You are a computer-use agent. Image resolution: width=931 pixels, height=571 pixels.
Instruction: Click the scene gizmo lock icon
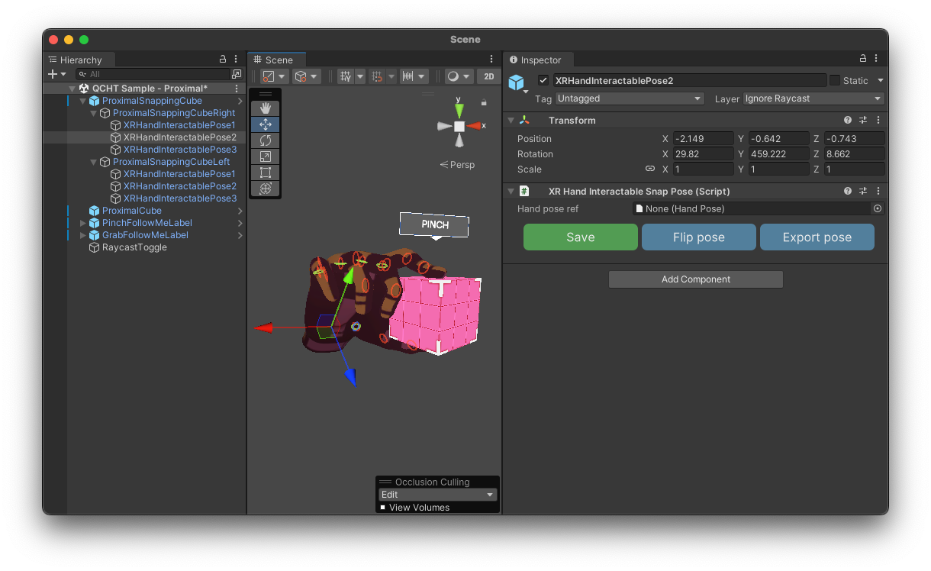(483, 102)
